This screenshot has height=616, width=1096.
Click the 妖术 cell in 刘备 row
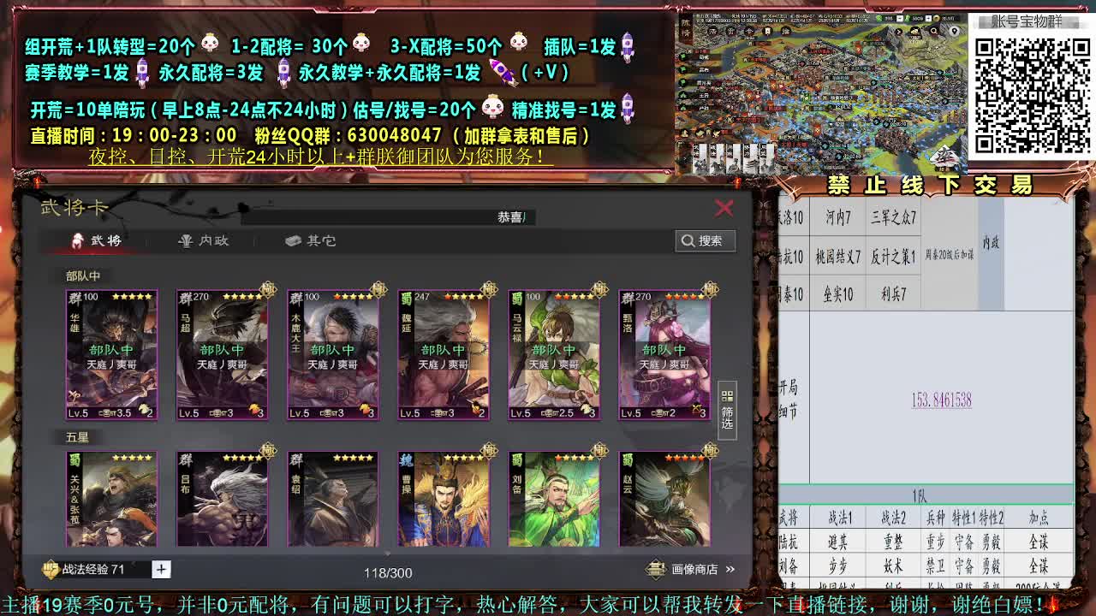[893, 566]
